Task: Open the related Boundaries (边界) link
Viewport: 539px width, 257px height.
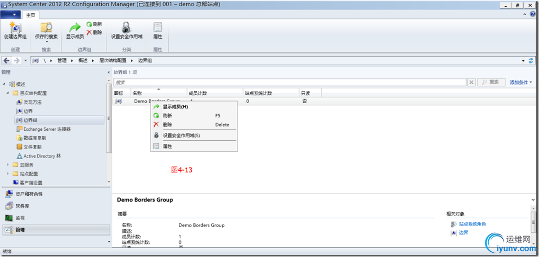Action: [463, 232]
